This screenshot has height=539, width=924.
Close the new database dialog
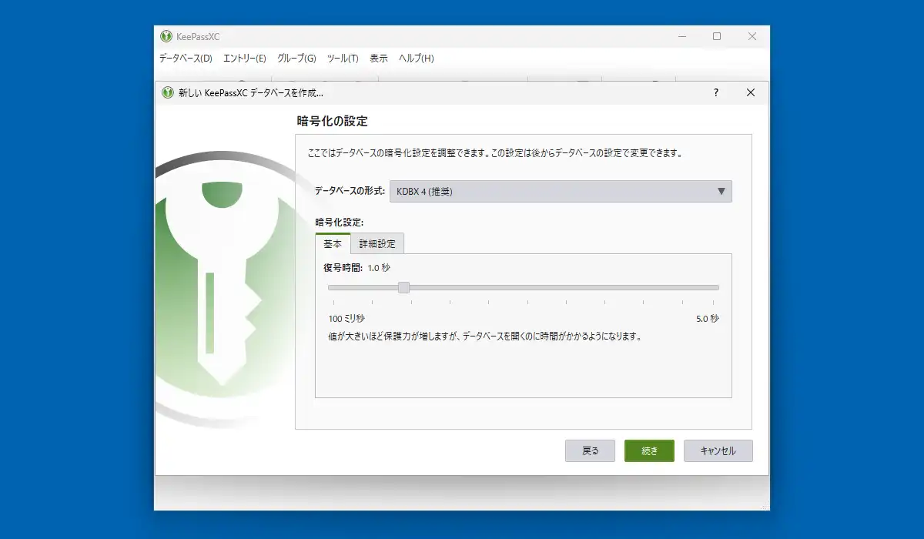click(751, 92)
